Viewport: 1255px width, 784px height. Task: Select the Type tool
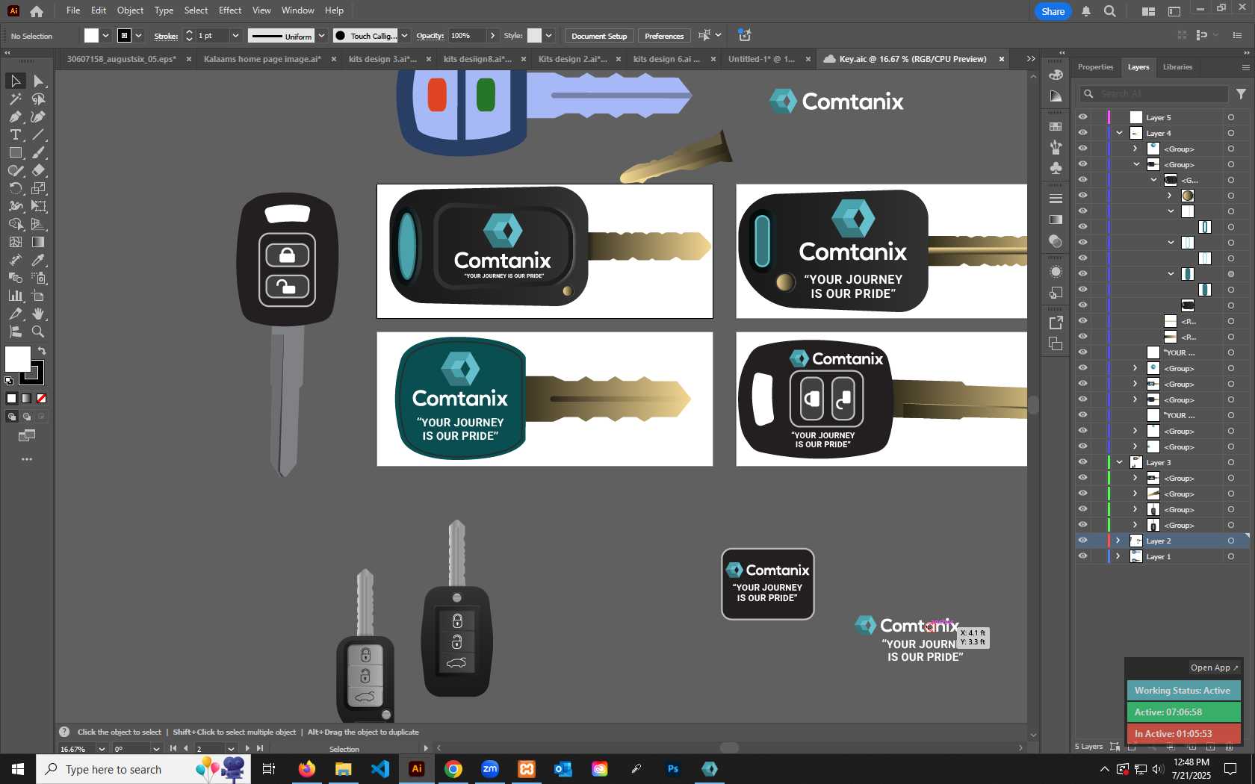pyautogui.click(x=15, y=134)
